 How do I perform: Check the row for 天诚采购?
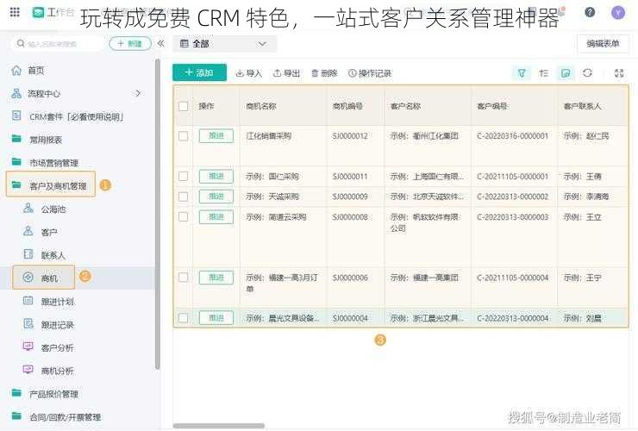[x=183, y=197]
